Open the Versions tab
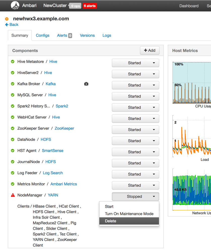 (87, 35)
